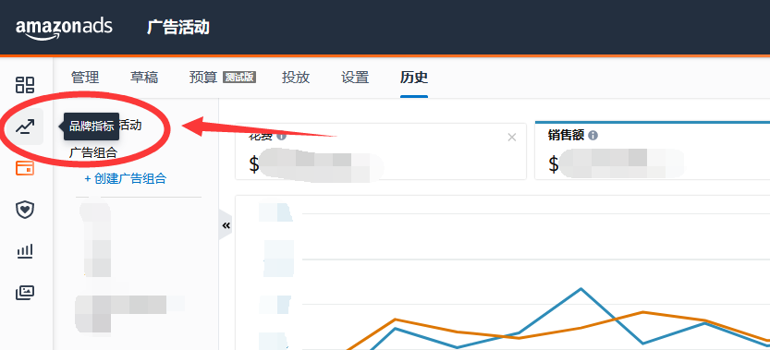Select the 销售额 metric card
770x350 pixels.
pos(653,151)
